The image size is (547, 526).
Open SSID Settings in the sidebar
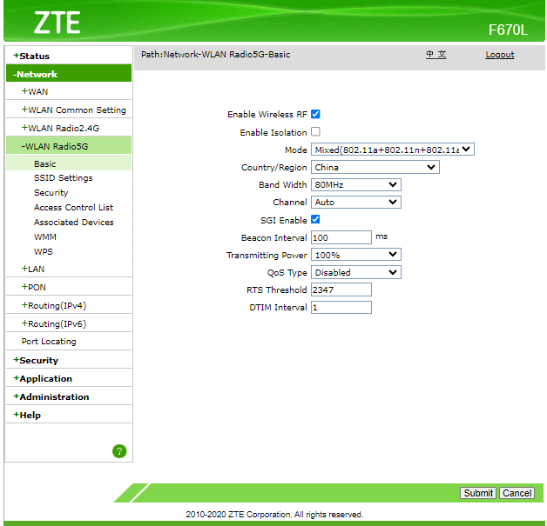[x=63, y=178]
